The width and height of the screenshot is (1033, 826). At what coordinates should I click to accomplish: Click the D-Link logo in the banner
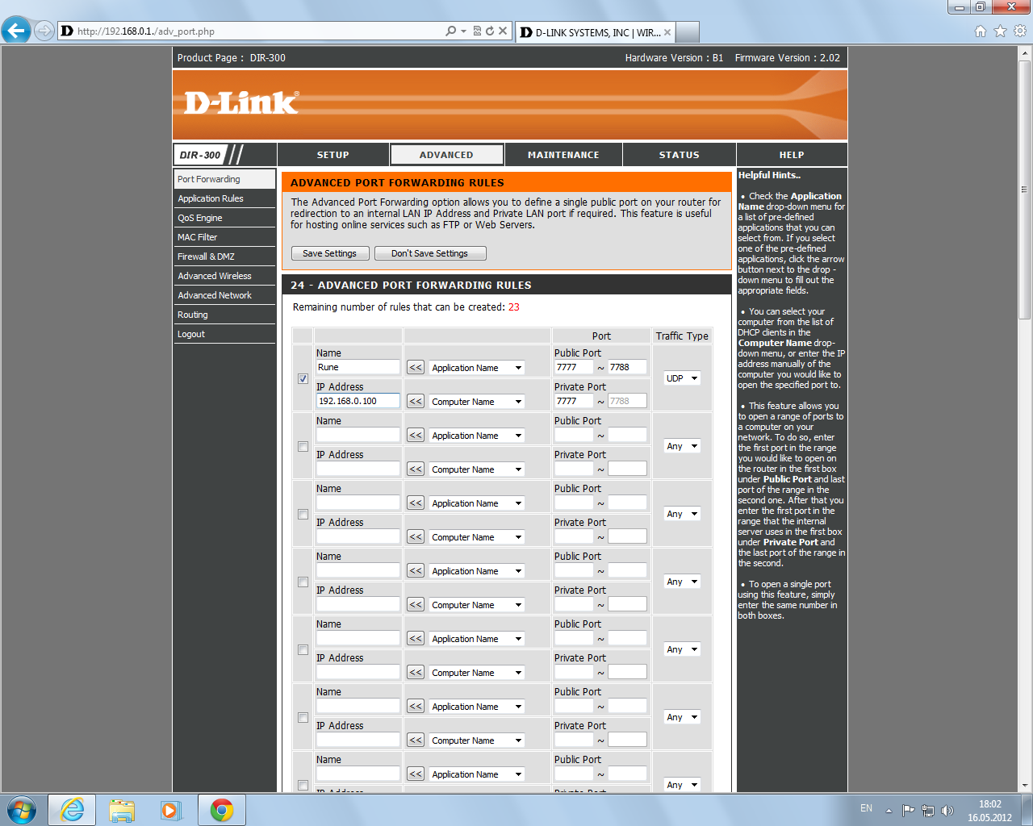241,102
